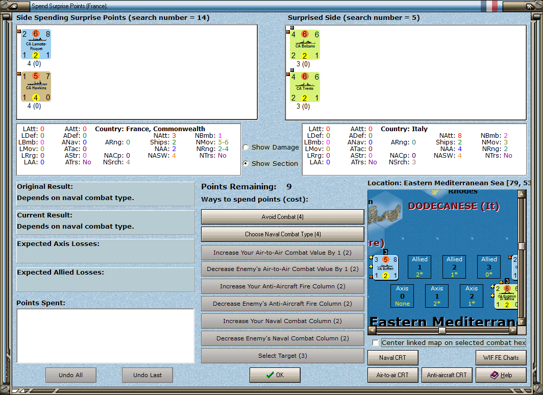Click the CA Eugenio di Savoia map counter
The height and width of the screenshot is (395, 543).
click(506, 296)
